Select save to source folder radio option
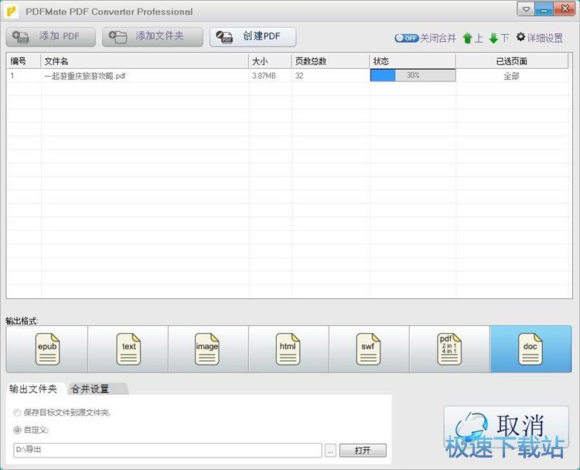Image resolution: width=580 pixels, height=470 pixels. (17, 413)
